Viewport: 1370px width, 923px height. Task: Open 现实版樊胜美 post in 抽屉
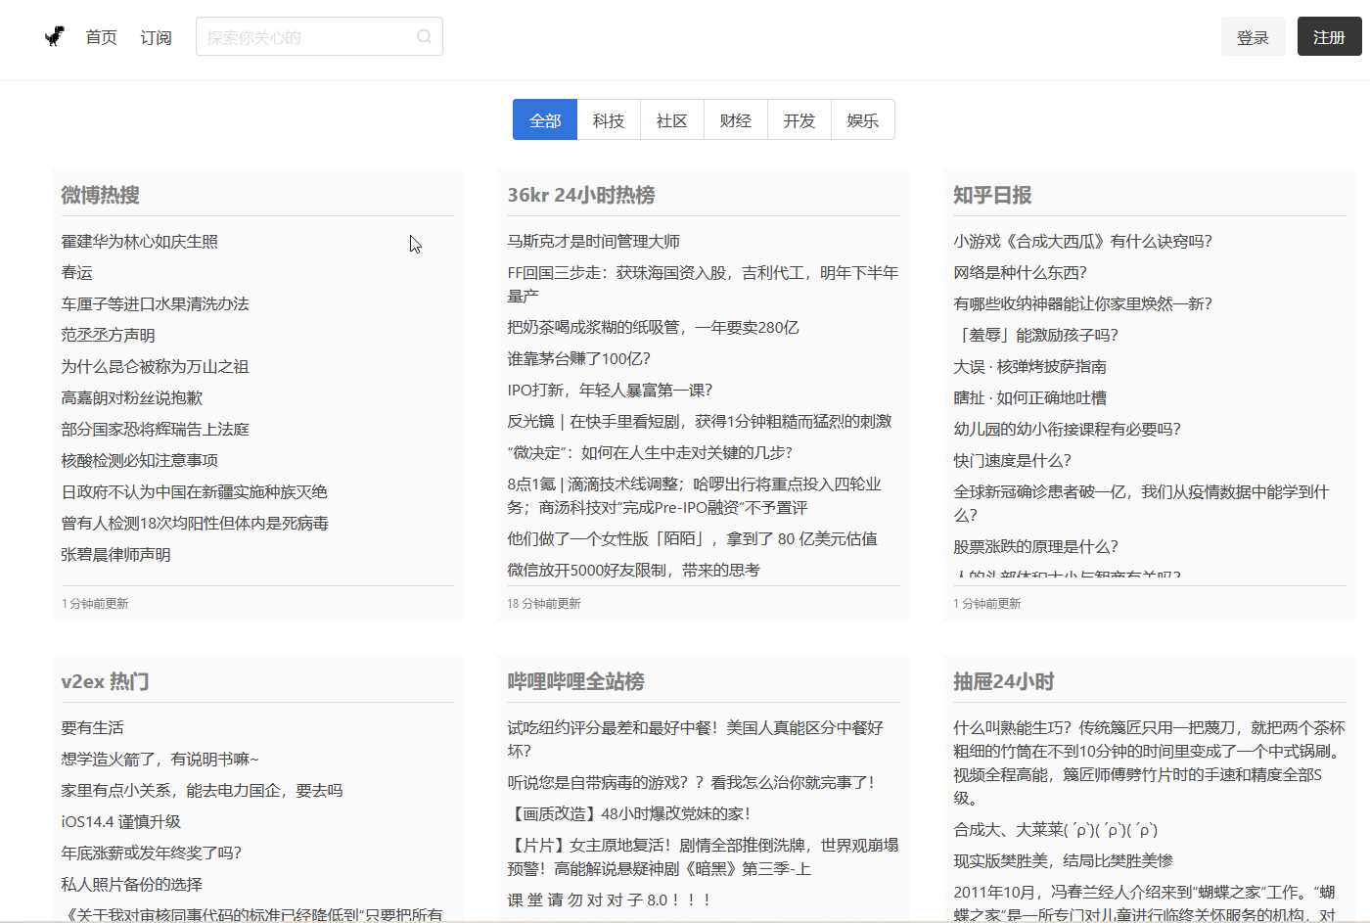tap(1063, 861)
